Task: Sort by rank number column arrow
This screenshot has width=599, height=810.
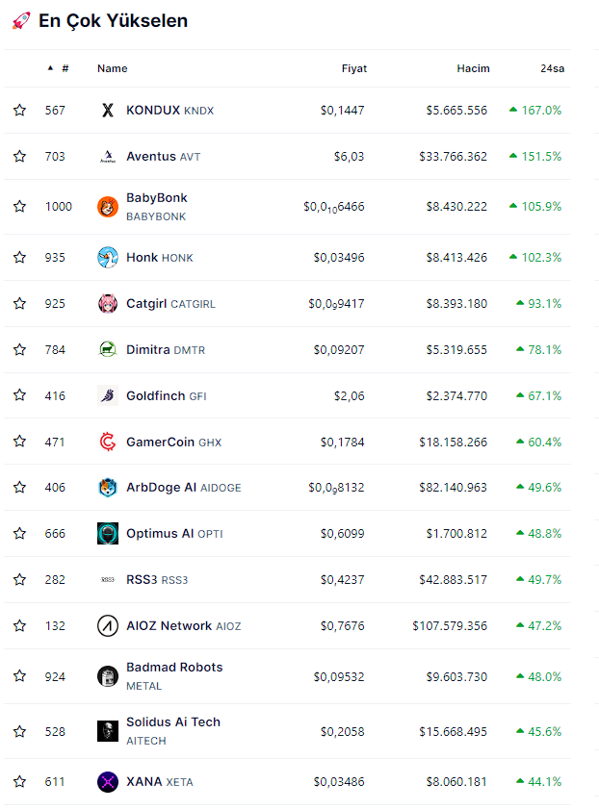Action: click(x=51, y=68)
